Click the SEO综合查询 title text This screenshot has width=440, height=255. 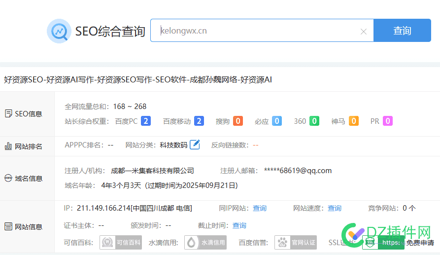[x=110, y=31]
